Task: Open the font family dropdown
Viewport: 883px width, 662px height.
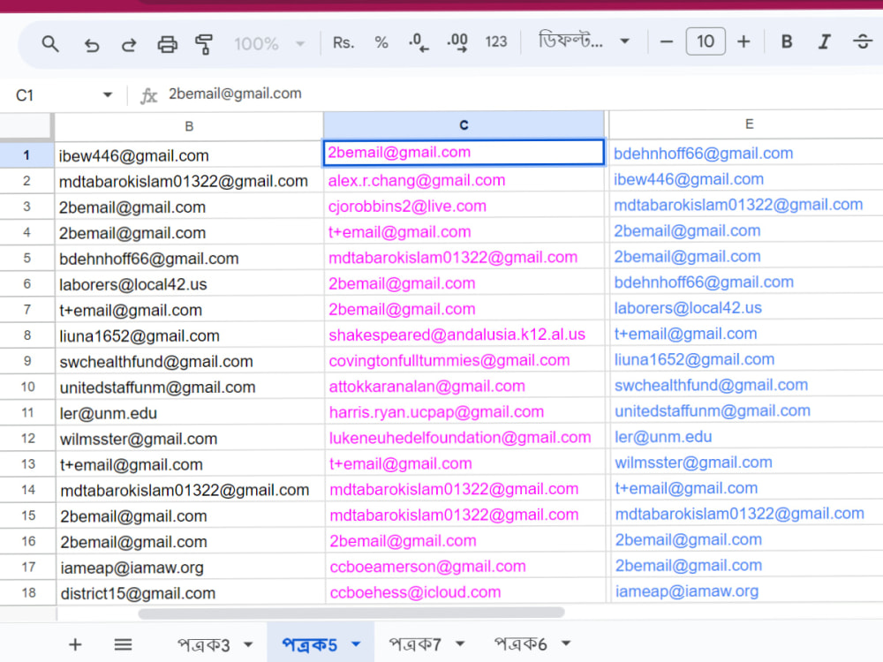Action: tap(584, 41)
